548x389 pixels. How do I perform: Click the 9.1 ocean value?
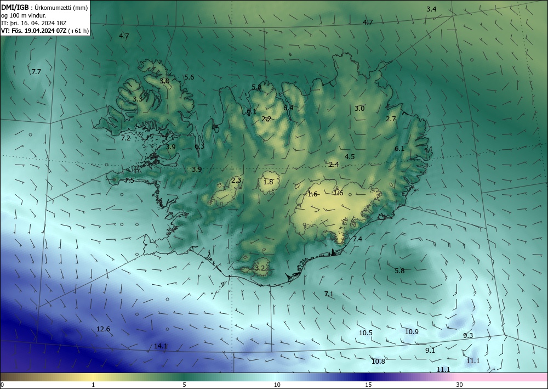430,350
